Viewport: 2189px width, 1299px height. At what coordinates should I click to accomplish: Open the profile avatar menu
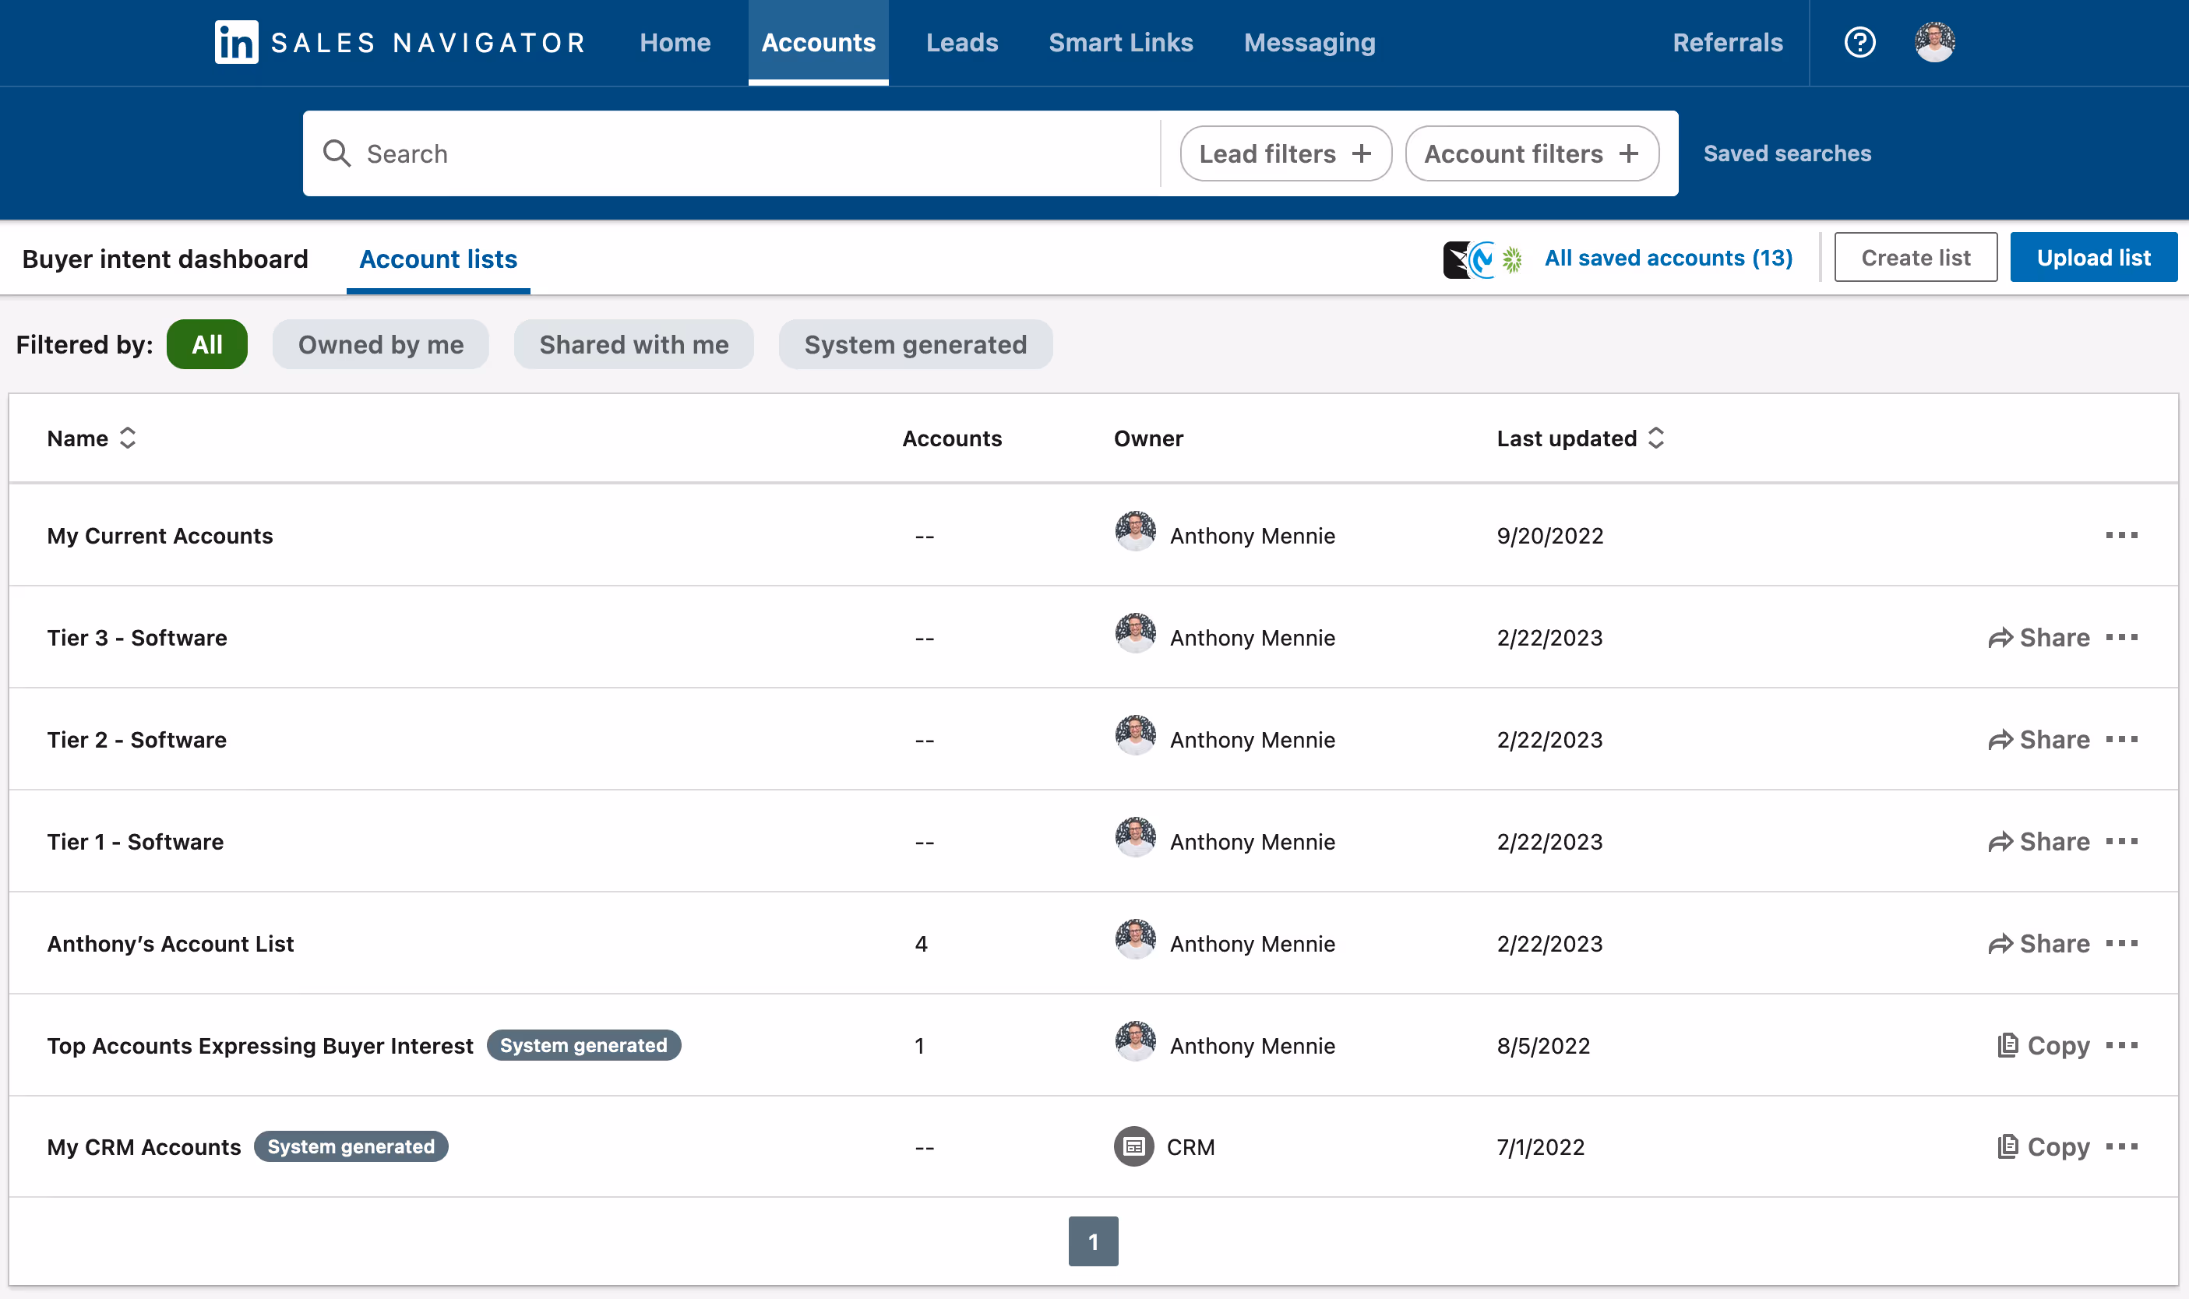tap(1934, 42)
